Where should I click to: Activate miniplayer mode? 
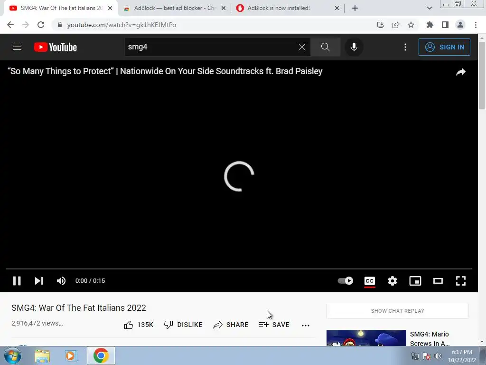pos(415,281)
